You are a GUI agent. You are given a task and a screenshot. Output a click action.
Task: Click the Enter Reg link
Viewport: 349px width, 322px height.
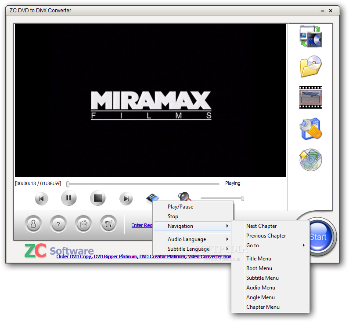(142, 225)
